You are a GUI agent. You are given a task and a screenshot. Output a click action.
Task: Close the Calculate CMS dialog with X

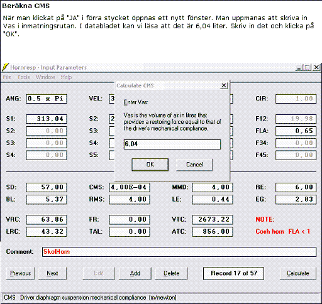[224, 85]
